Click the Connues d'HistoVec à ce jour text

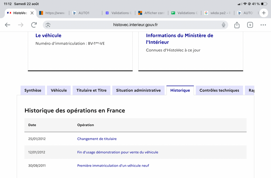coord(173,50)
